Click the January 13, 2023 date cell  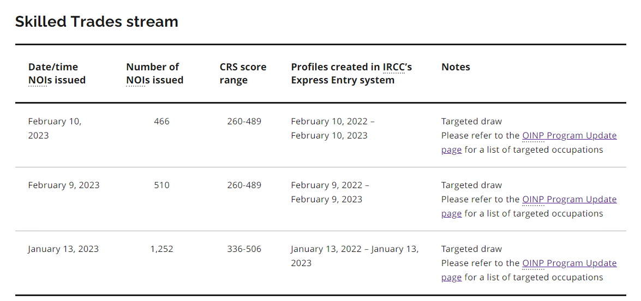click(x=63, y=249)
